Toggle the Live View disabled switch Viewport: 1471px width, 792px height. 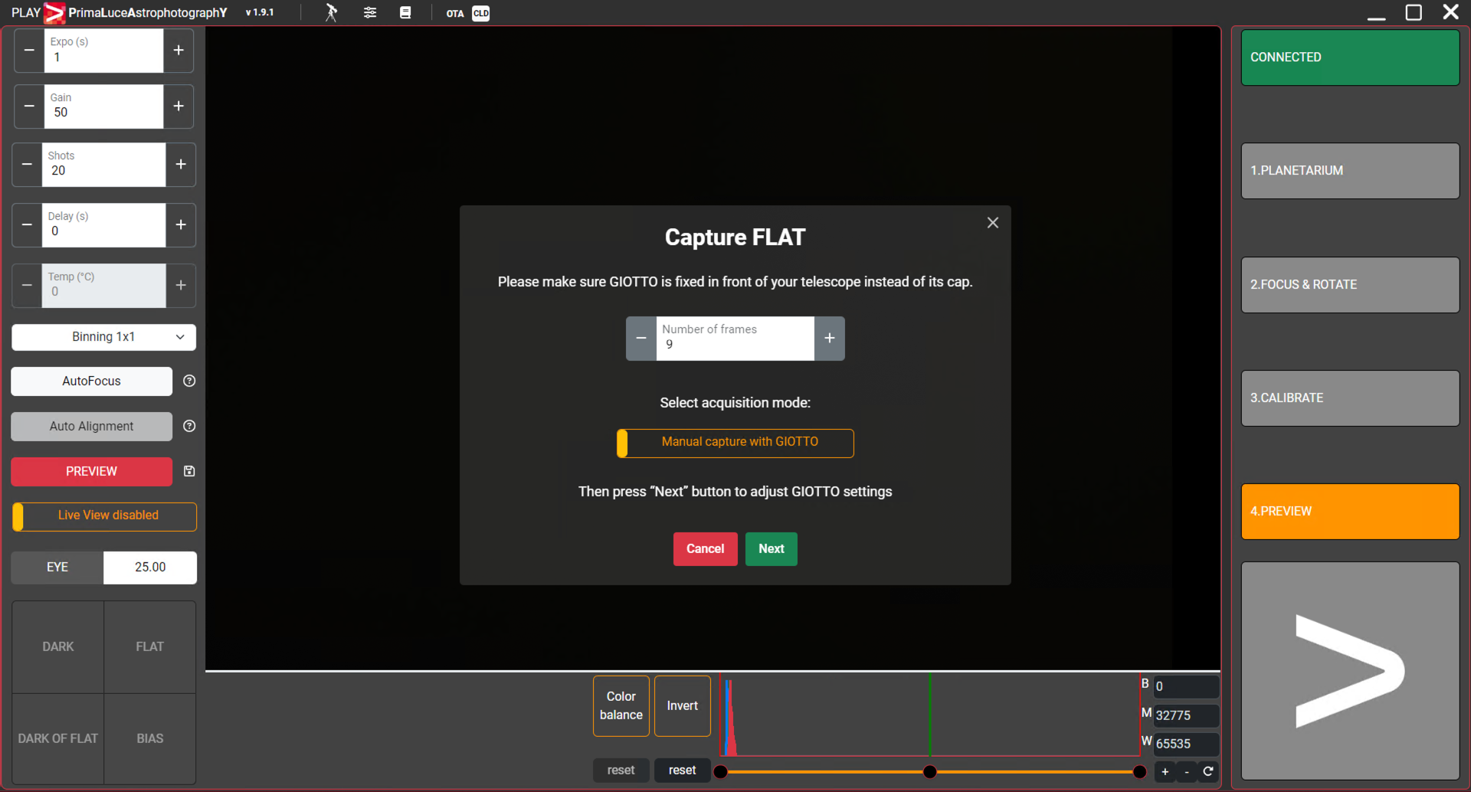(x=104, y=516)
